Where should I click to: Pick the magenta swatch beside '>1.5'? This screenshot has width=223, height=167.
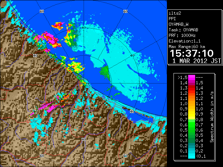192,77
